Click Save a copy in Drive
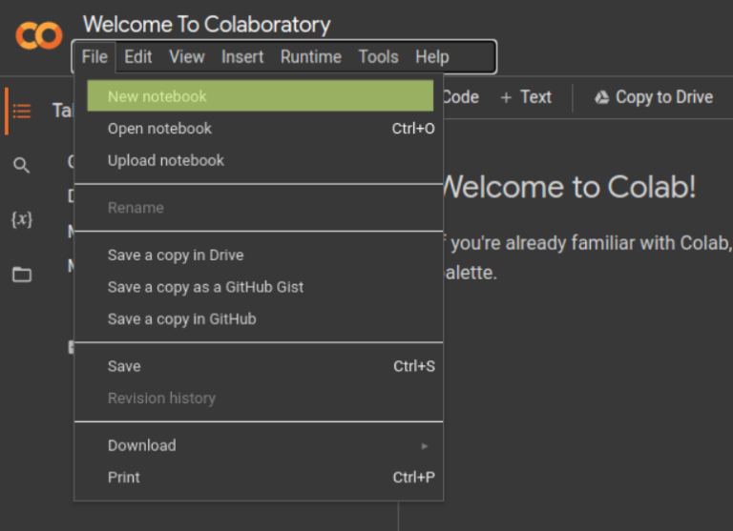 (x=176, y=255)
